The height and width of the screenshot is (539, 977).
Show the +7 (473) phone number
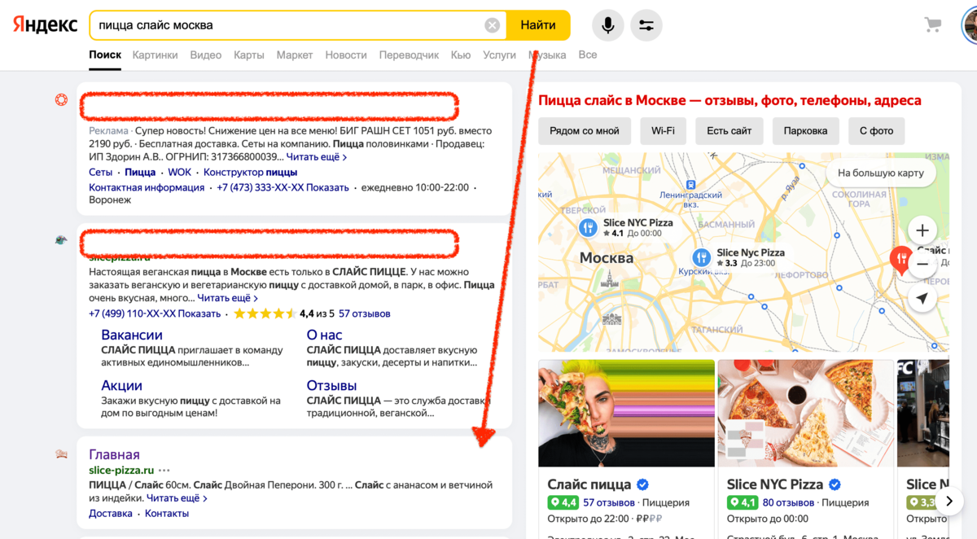click(283, 187)
